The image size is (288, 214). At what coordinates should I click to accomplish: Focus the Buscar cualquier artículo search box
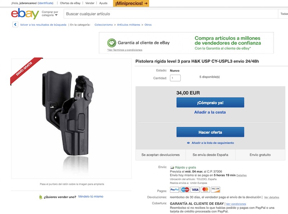[169, 14]
